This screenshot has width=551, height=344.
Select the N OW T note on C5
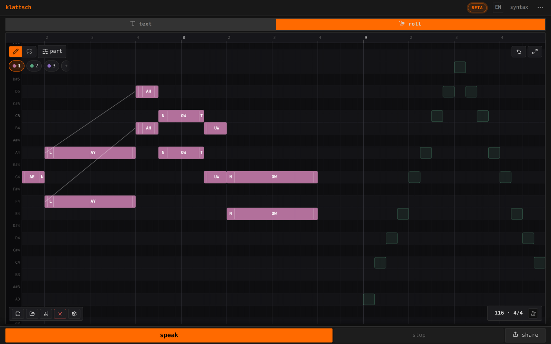coord(181,116)
